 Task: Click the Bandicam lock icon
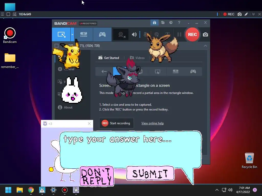coord(154,23)
